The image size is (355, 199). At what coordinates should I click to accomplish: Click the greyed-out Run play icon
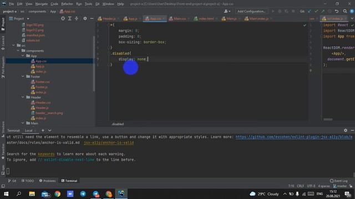[x=273, y=11]
